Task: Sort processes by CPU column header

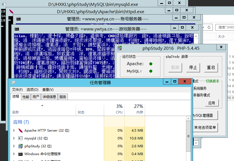Action: point(114,110)
